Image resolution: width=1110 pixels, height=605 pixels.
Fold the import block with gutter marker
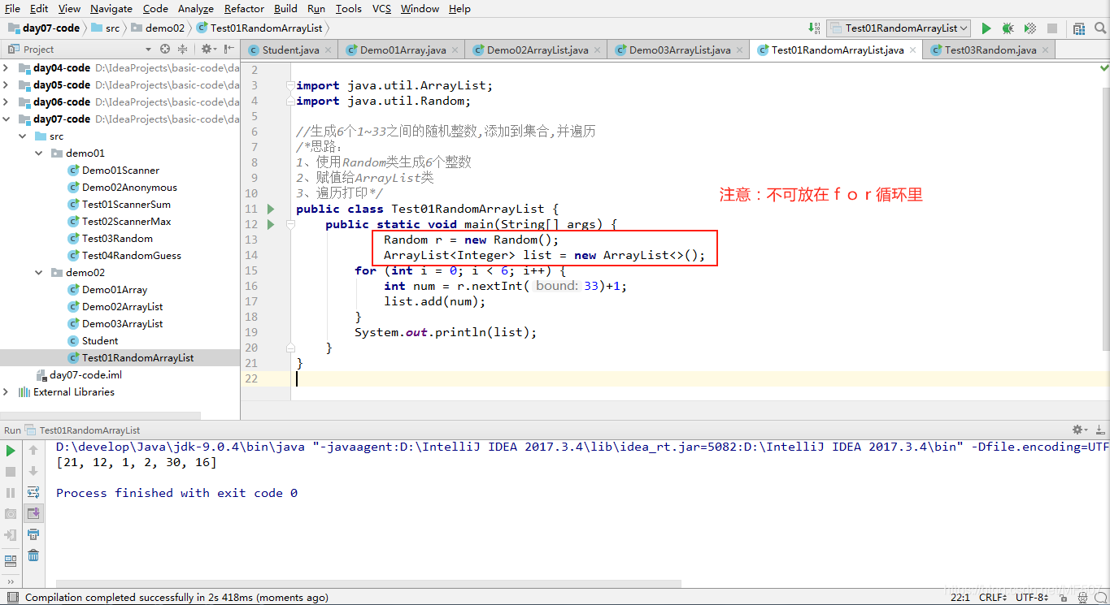pos(290,85)
